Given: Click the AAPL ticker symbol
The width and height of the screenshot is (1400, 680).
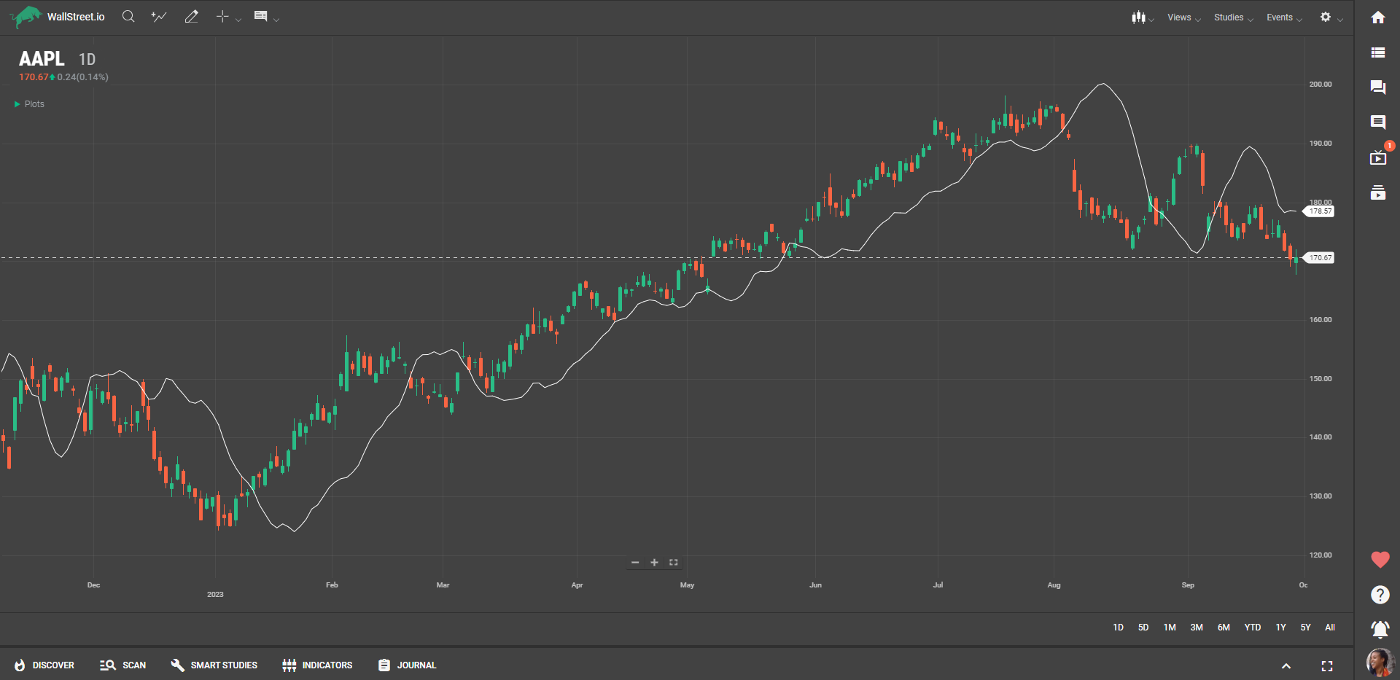Looking at the screenshot, I should click(42, 59).
